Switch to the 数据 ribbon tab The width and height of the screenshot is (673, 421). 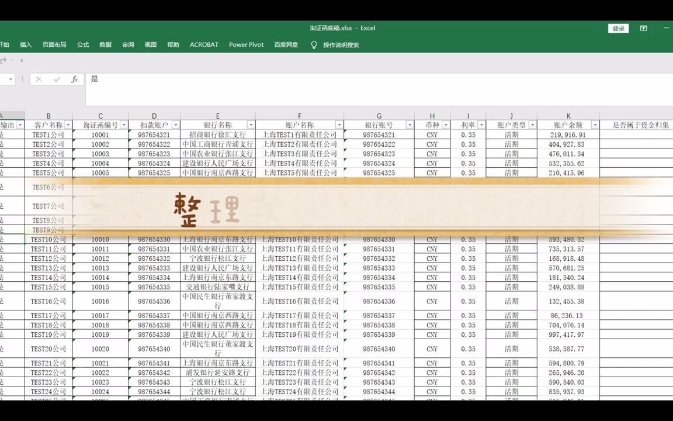pyautogui.click(x=105, y=44)
